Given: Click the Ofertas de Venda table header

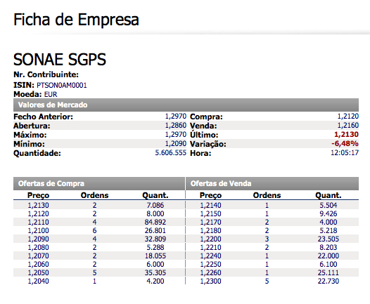Looking at the screenshot, I should pos(272,183).
